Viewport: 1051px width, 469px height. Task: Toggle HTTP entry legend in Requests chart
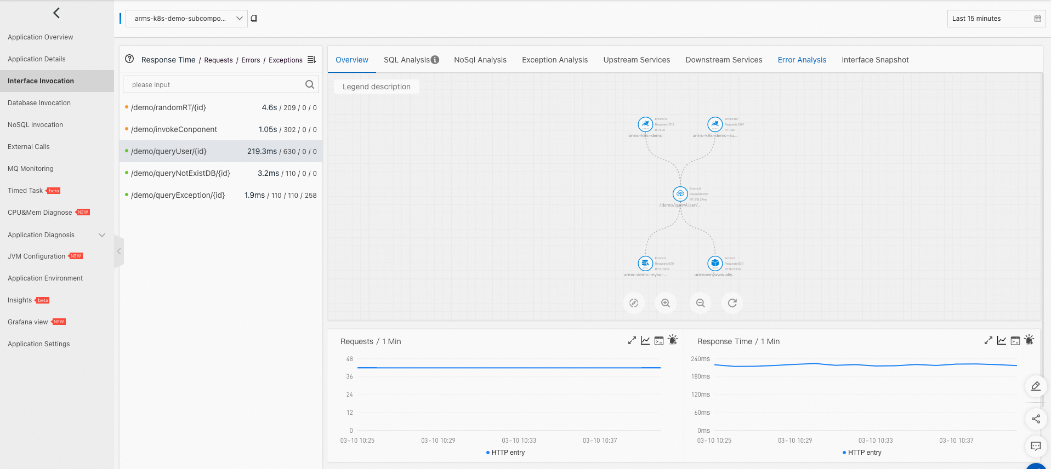tap(505, 453)
